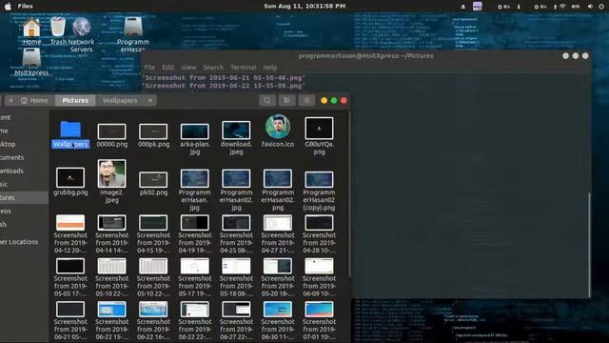Select ProgrammerHasan02.jpg image
This screenshot has width=609, height=343.
pyautogui.click(x=236, y=178)
